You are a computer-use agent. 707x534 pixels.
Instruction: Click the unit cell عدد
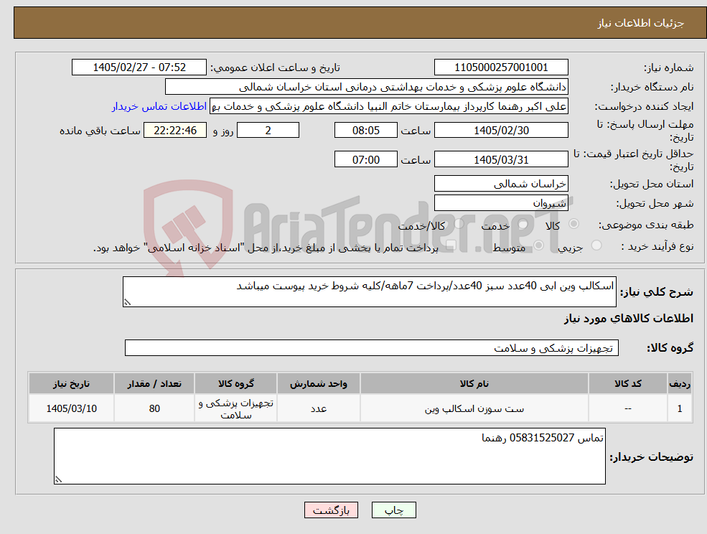pos(319,408)
